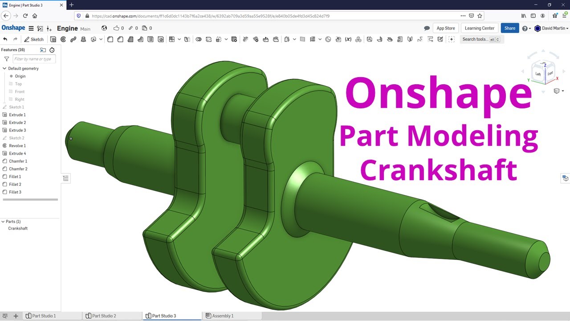This screenshot has width=570, height=321.
Task: Select Extrude 4 feature
Action: pyautogui.click(x=17, y=153)
